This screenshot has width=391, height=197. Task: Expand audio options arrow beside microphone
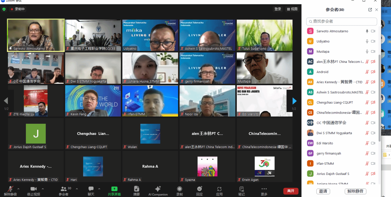point(19,189)
